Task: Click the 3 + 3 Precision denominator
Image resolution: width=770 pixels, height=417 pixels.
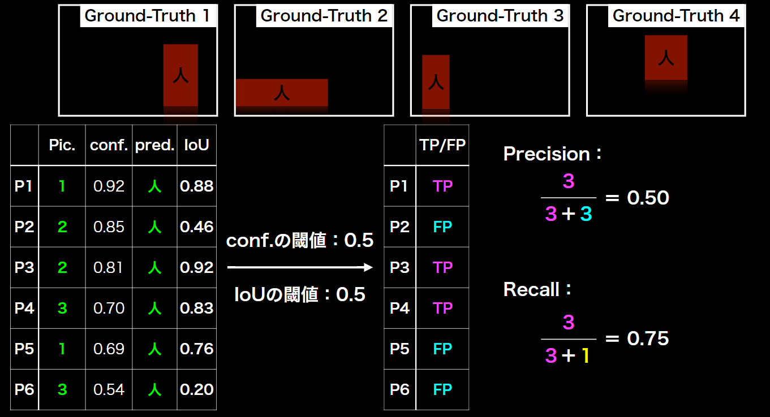Action: [569, 214]
